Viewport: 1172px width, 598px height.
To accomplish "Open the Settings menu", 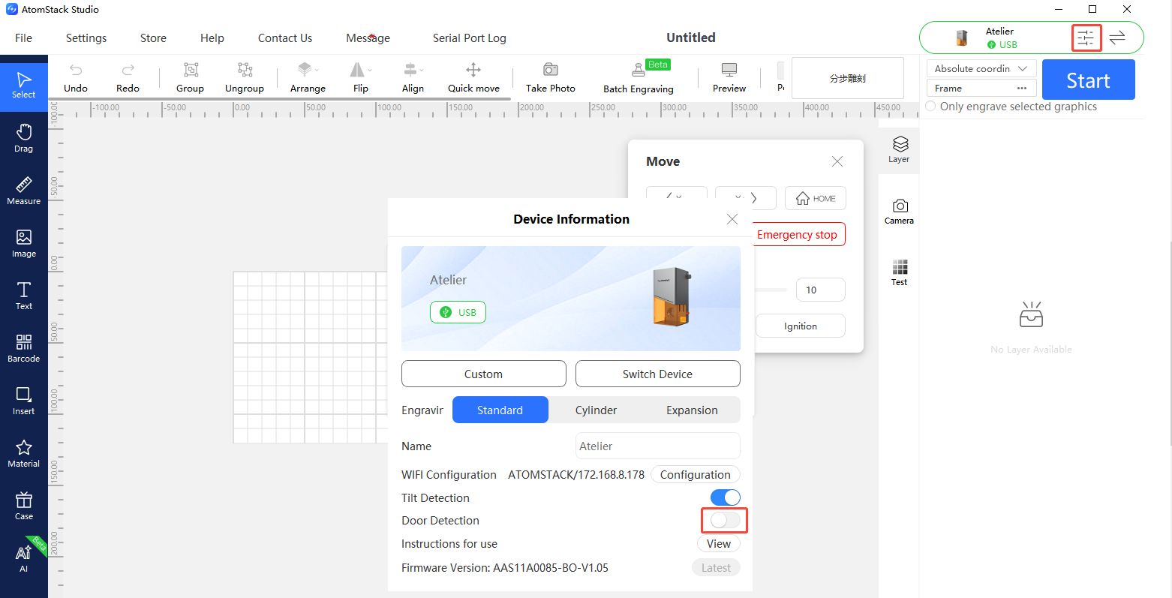I will pos(86,38).
